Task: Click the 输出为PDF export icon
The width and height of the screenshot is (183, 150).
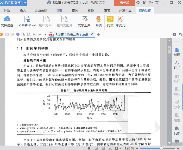Action: [x=47, y=21]
